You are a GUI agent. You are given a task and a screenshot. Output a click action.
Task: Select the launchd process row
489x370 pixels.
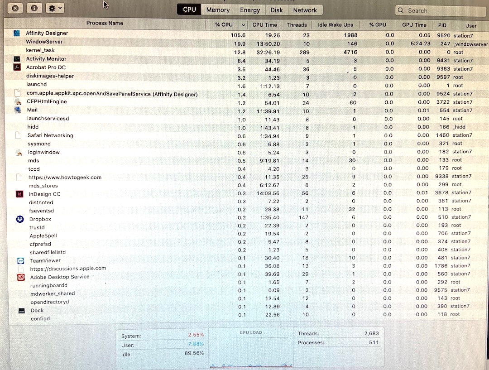246,85
